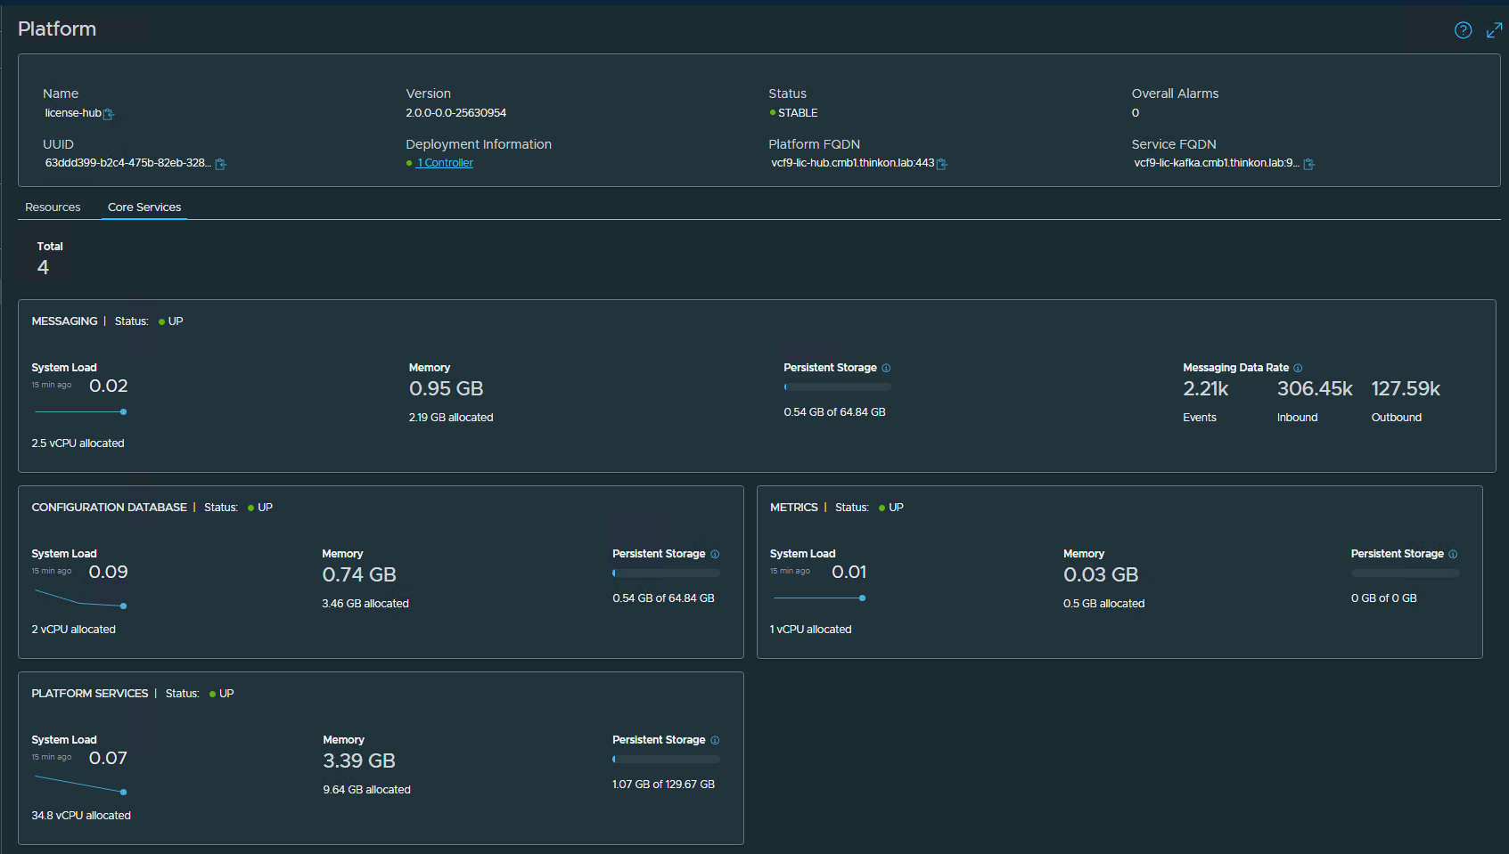Click the vcf9-lic-hub.cmb1.thinkon.lab:443 FQDN text

point(853,163)
